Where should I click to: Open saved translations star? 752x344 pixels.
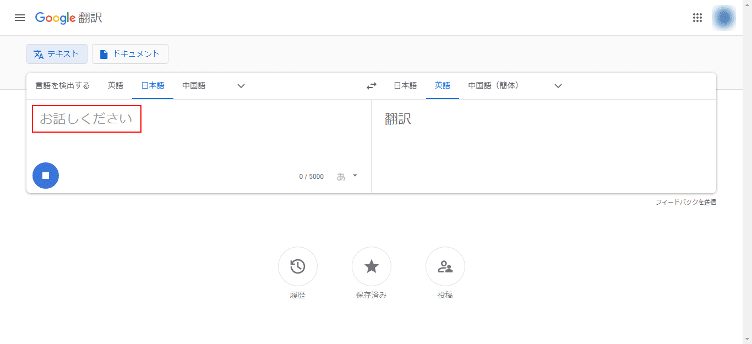pyautogui.click(x=372, y=266)
